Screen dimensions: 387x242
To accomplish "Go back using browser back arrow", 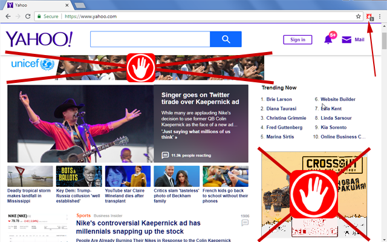I will [x=8, y=16].
